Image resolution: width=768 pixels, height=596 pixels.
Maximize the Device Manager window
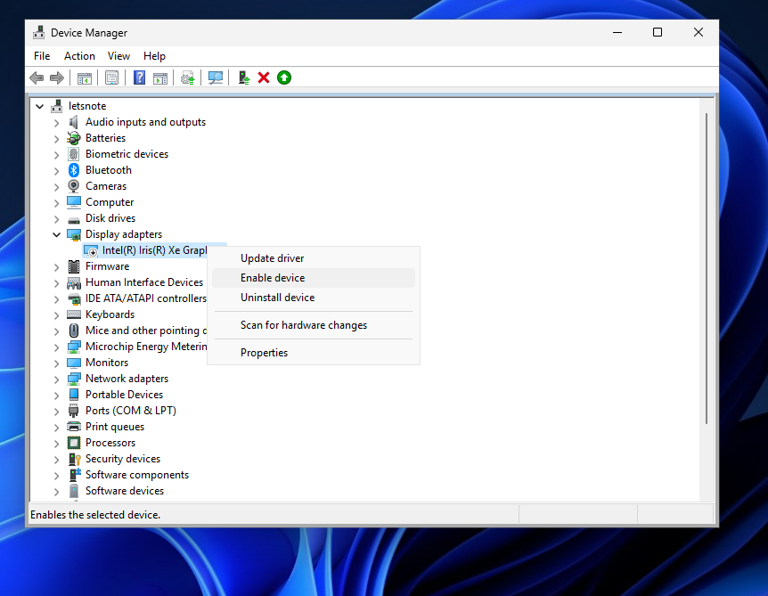click(x=658, y=32)
